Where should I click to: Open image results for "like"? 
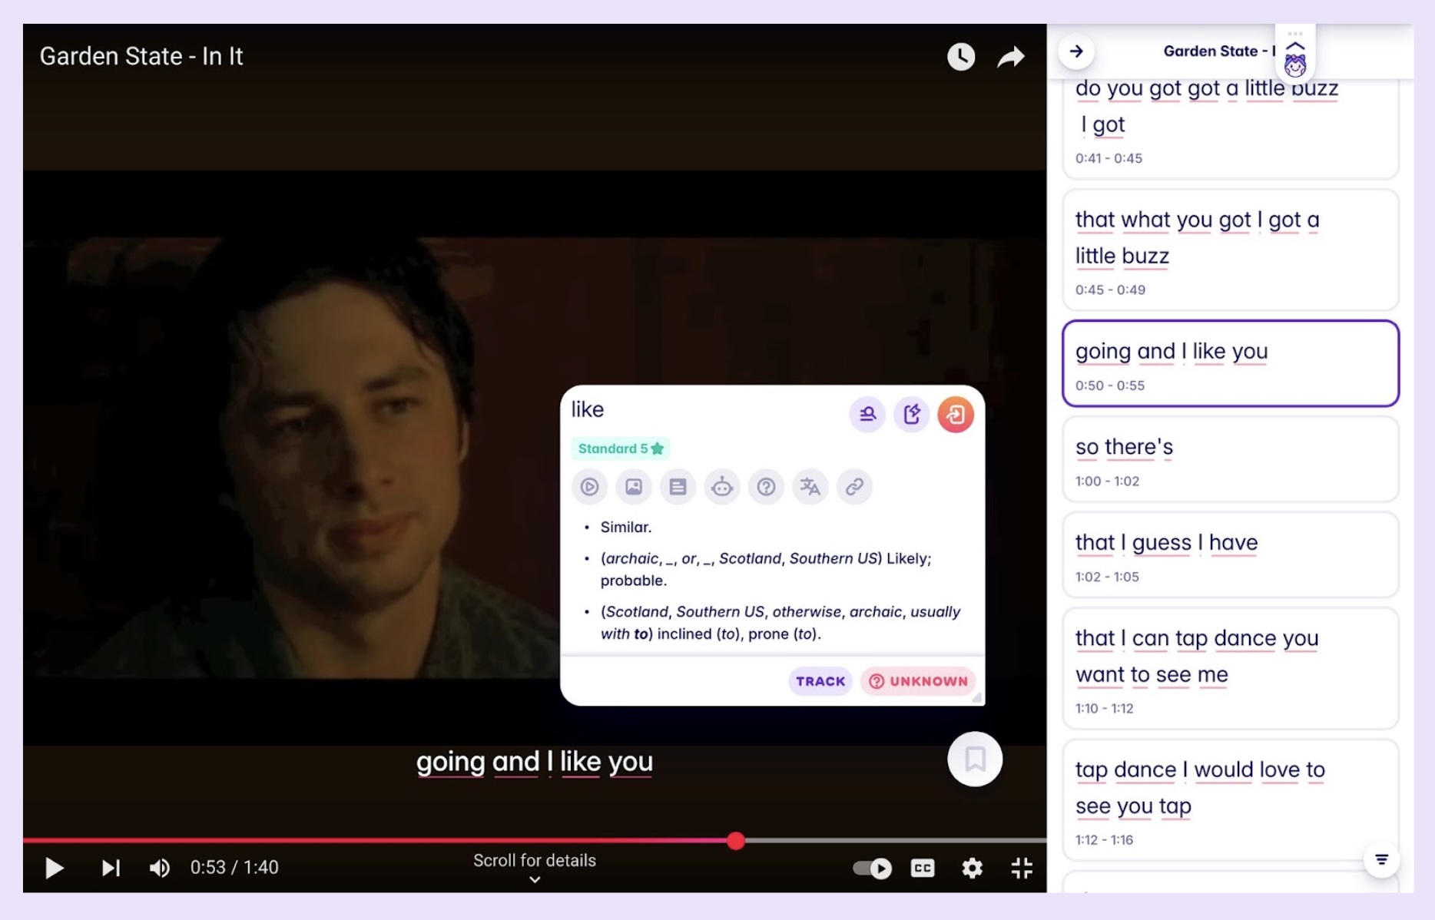click(x=633, y=486)
